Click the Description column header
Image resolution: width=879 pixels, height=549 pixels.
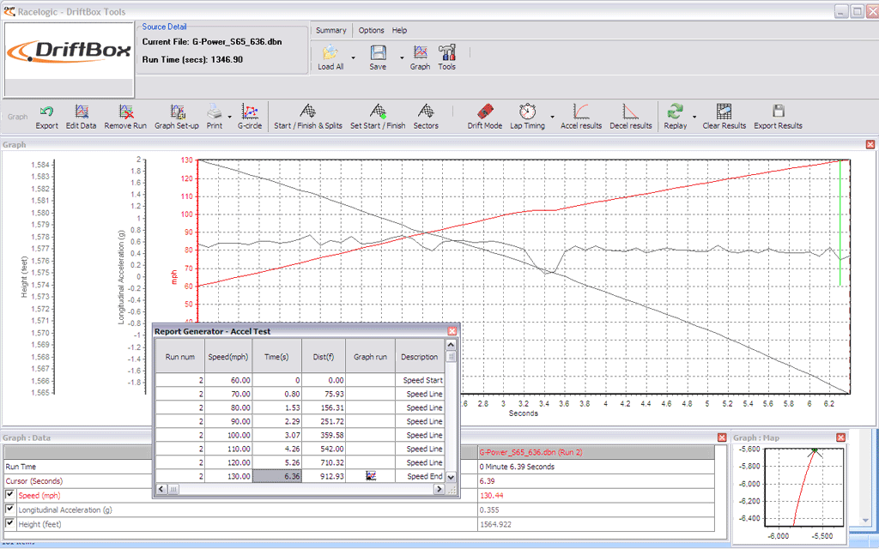[x=419, y=356]
